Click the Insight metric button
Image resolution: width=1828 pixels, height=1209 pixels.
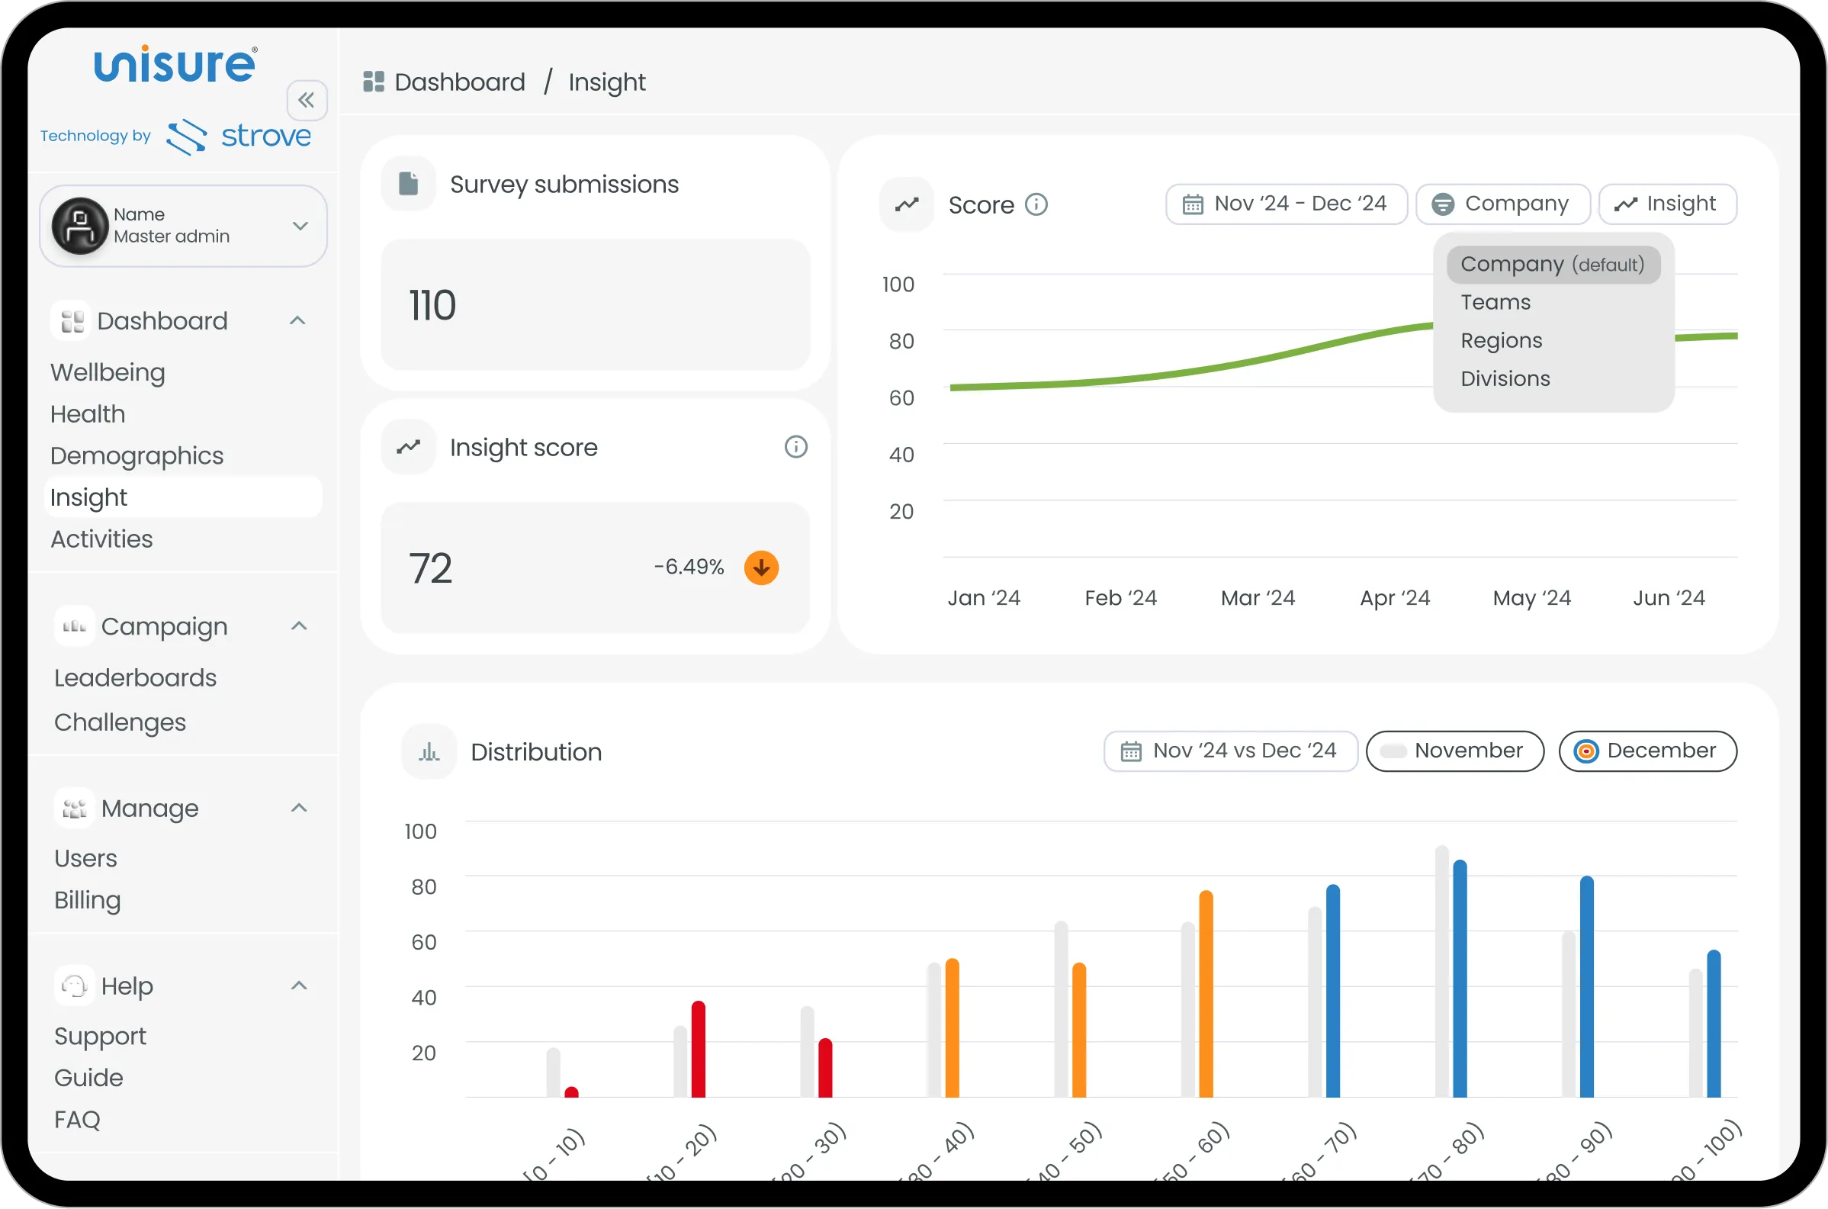click(x=1667, y=204)
